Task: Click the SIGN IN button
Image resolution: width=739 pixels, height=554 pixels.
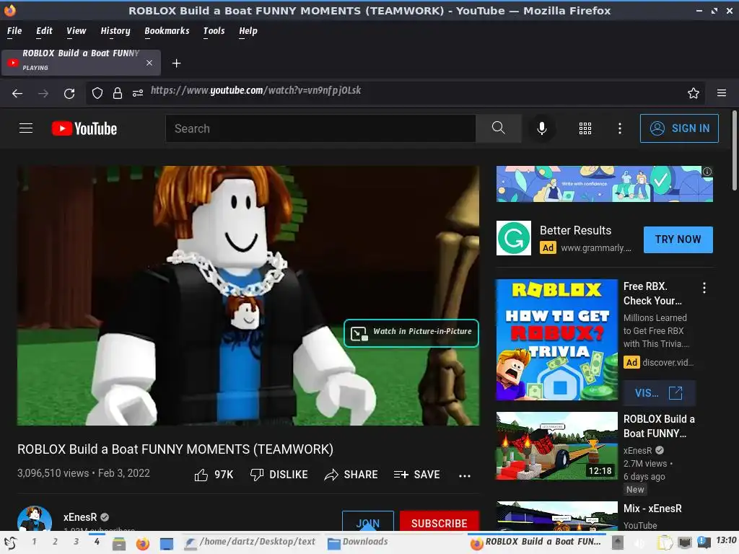Action: point(679,128)
